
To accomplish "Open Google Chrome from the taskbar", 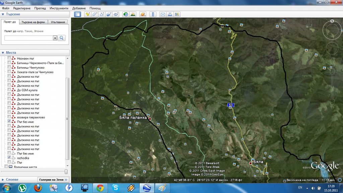I will coord(100,188).
